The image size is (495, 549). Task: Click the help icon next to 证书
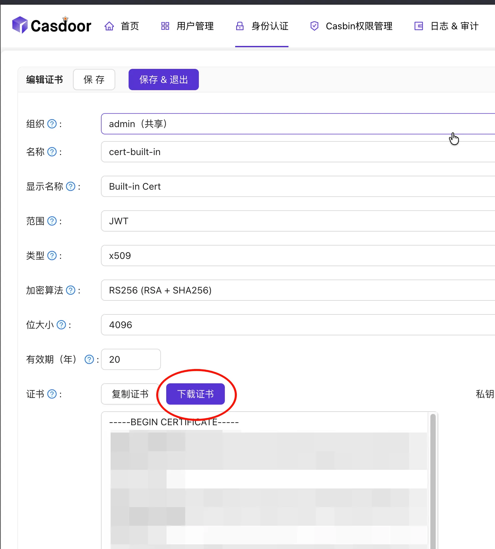coord(52,394)
